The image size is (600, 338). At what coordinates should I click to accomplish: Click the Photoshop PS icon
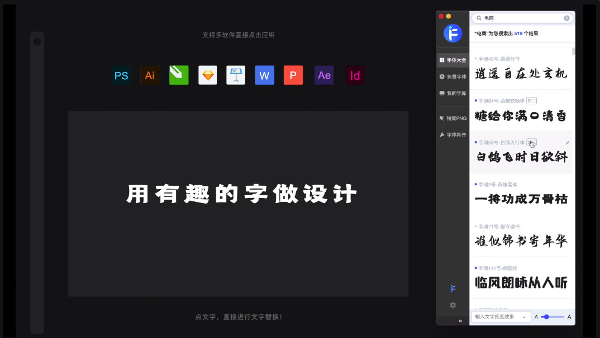121,75
